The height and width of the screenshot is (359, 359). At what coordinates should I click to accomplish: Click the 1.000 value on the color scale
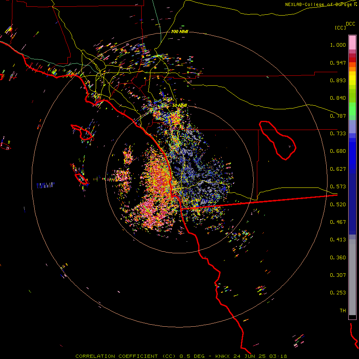pos(338,45)
